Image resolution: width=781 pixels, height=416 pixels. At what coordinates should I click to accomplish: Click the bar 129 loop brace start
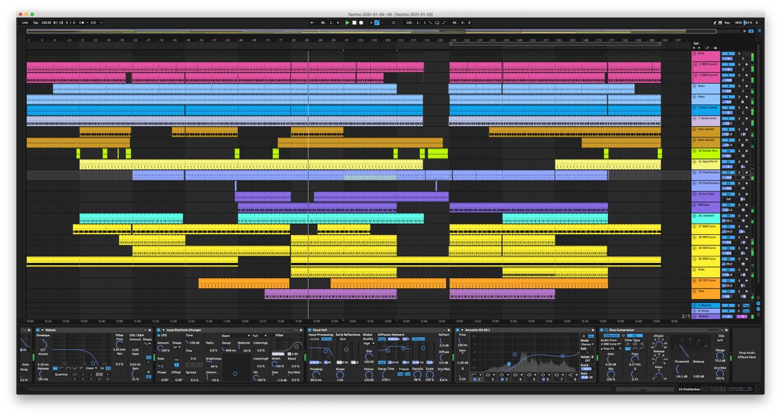click(x=450, y=44)
